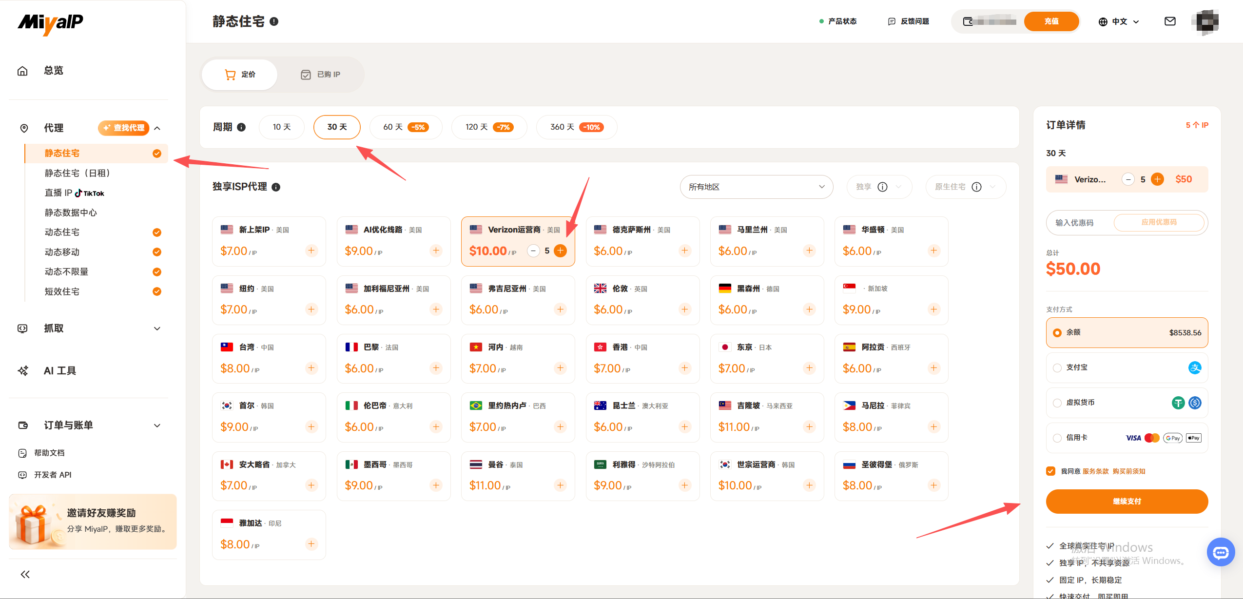Switch to the 定价 tab
The image size is (1243, 599).
click(240, 75)
